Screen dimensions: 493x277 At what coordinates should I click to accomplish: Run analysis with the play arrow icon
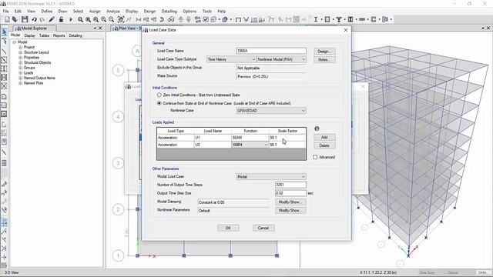pos(71,19)
